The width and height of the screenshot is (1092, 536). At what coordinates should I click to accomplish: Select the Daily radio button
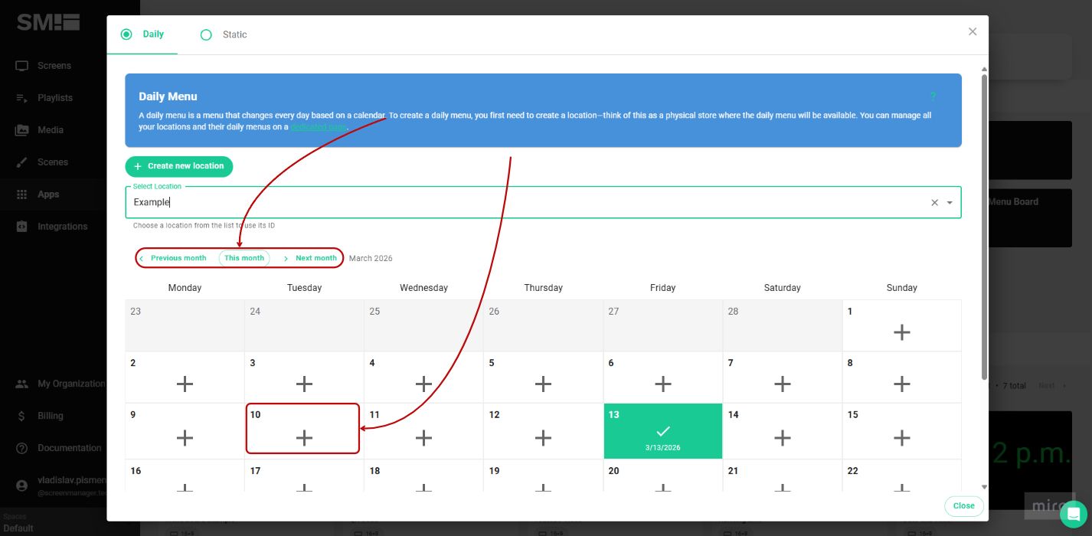pos(126,34)
